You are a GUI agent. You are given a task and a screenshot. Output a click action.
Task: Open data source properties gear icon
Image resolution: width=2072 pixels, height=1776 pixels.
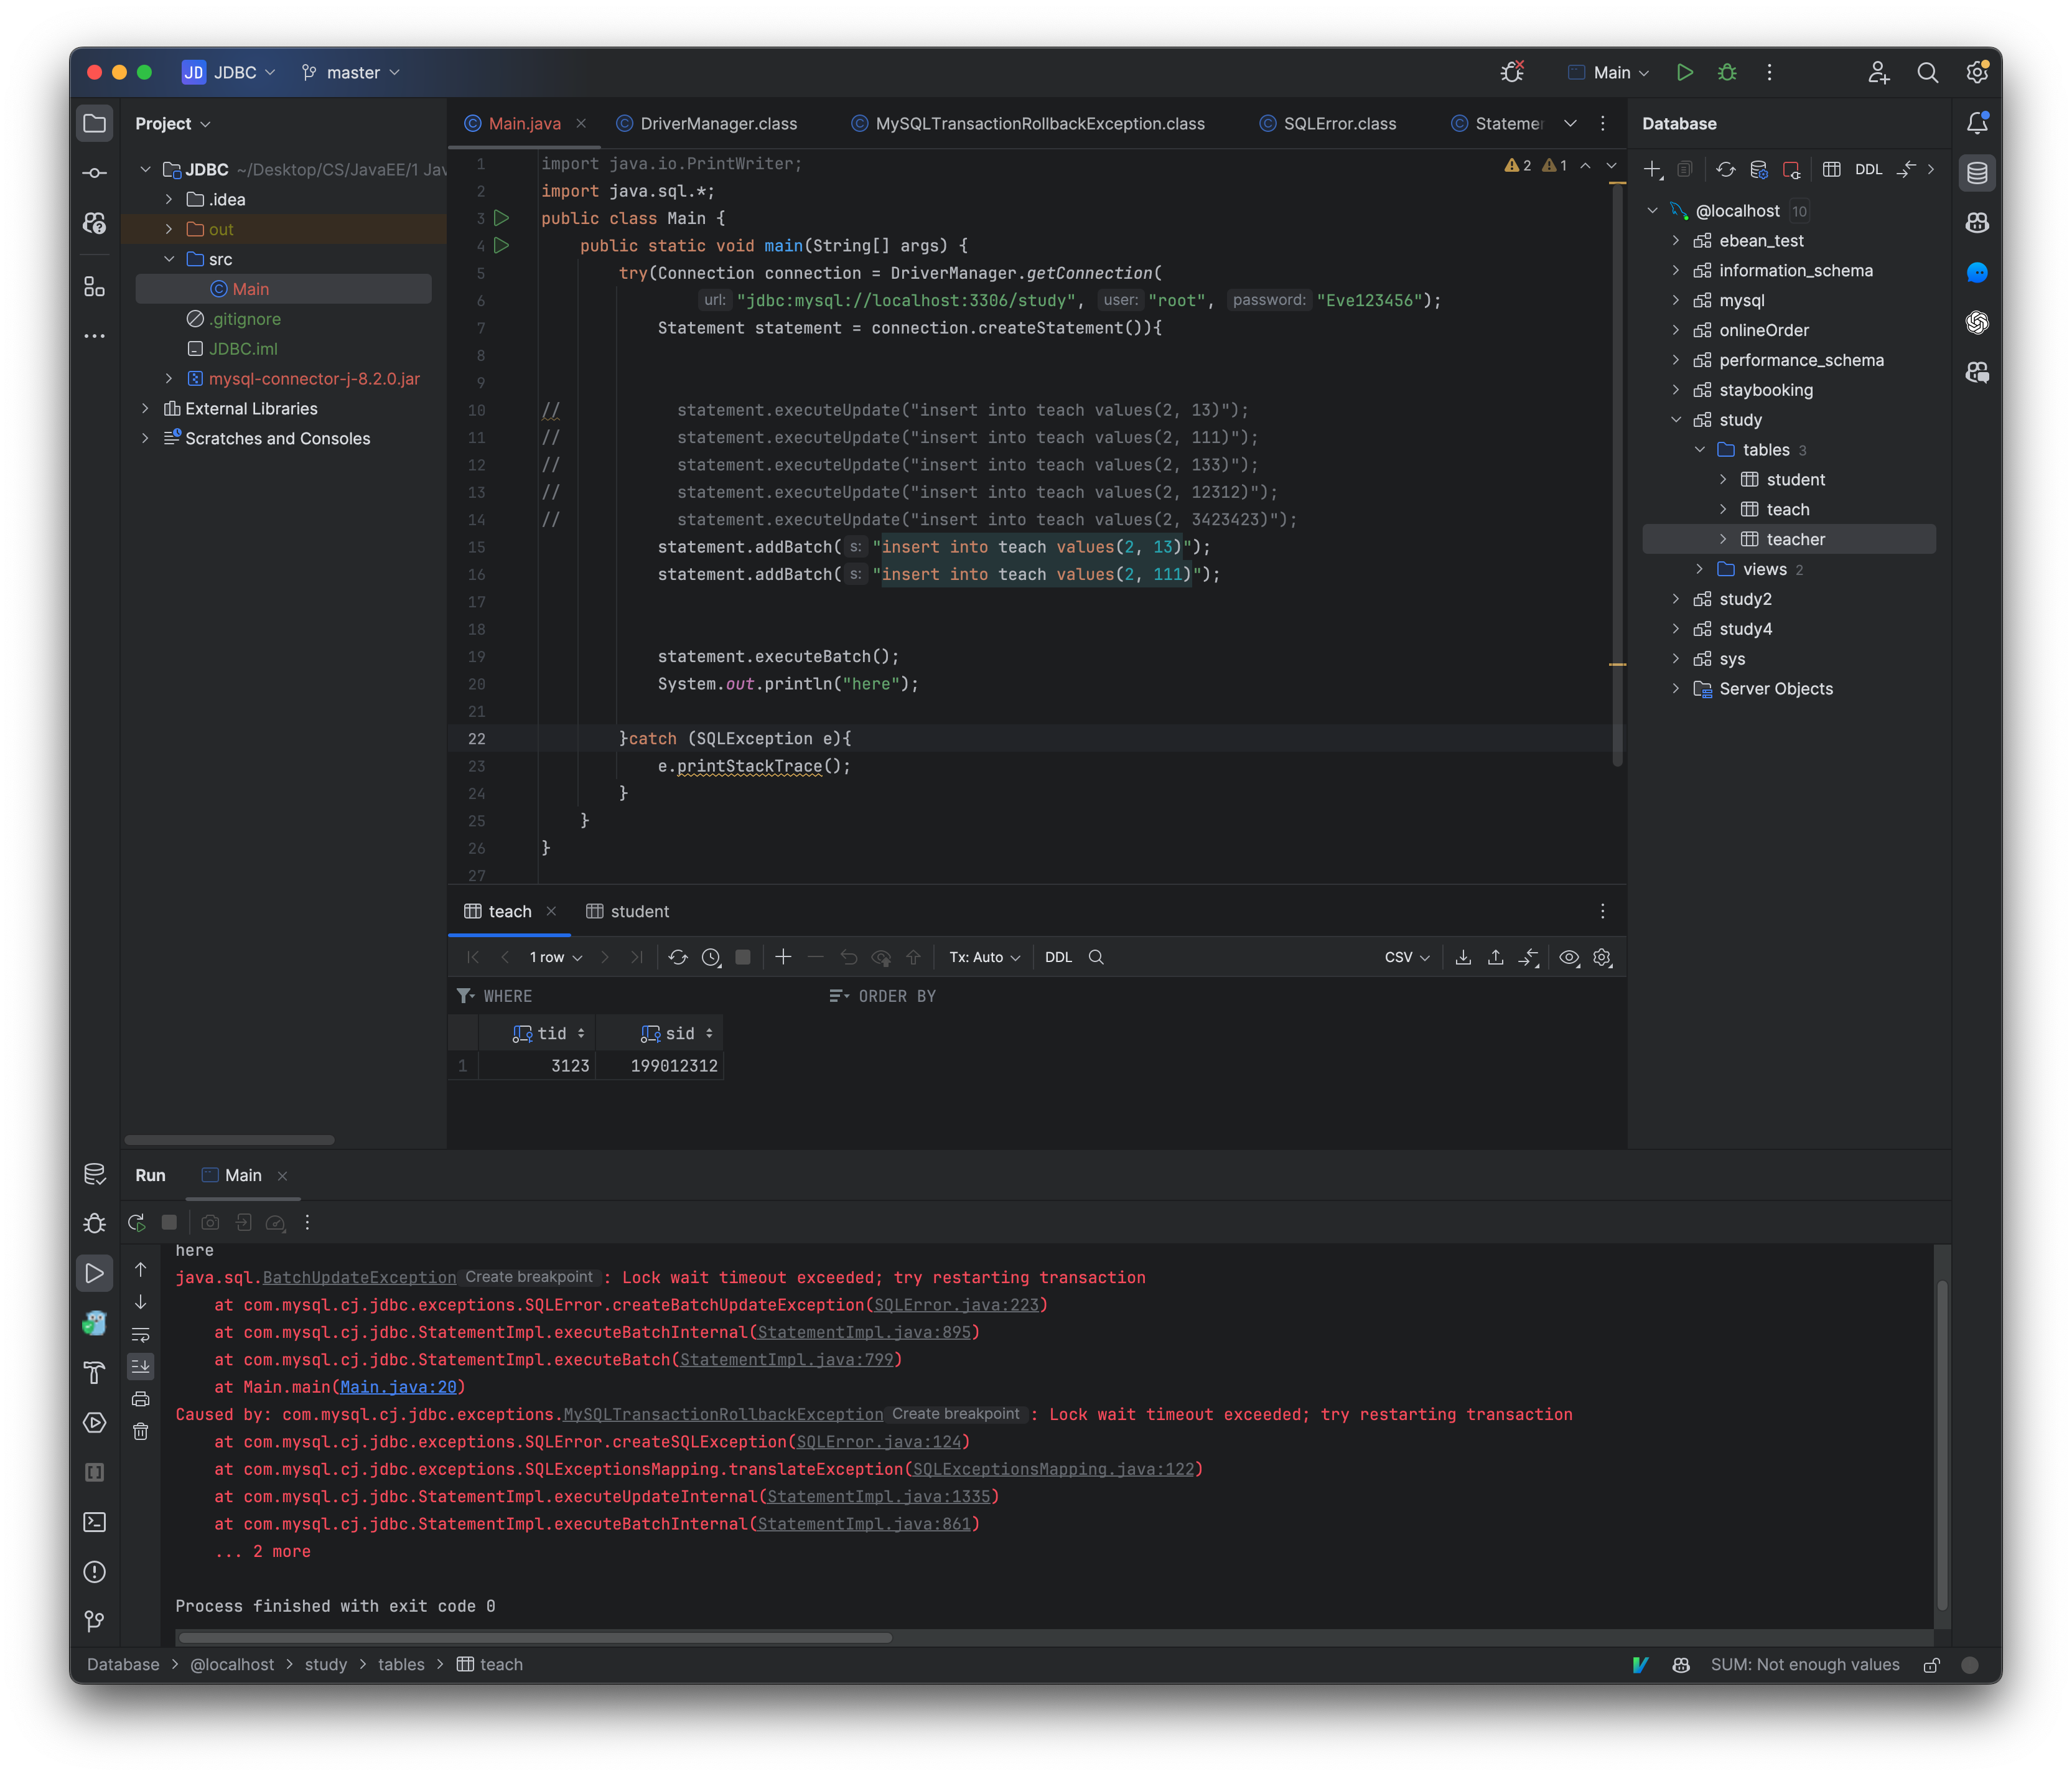(1758, 169)
